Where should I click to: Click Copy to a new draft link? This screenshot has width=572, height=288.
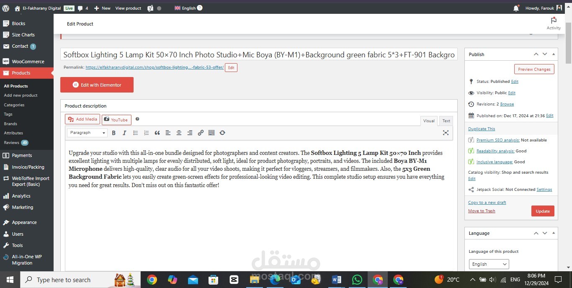[487, 203]
